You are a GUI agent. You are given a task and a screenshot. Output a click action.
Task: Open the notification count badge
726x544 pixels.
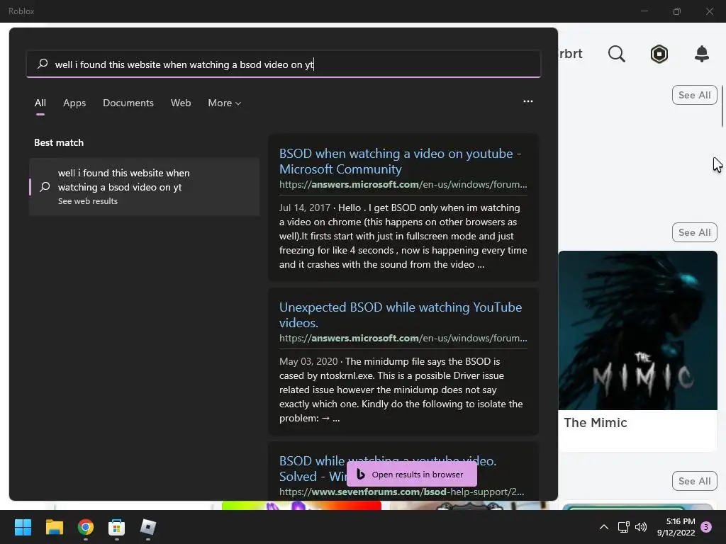(x=705, y=527)
